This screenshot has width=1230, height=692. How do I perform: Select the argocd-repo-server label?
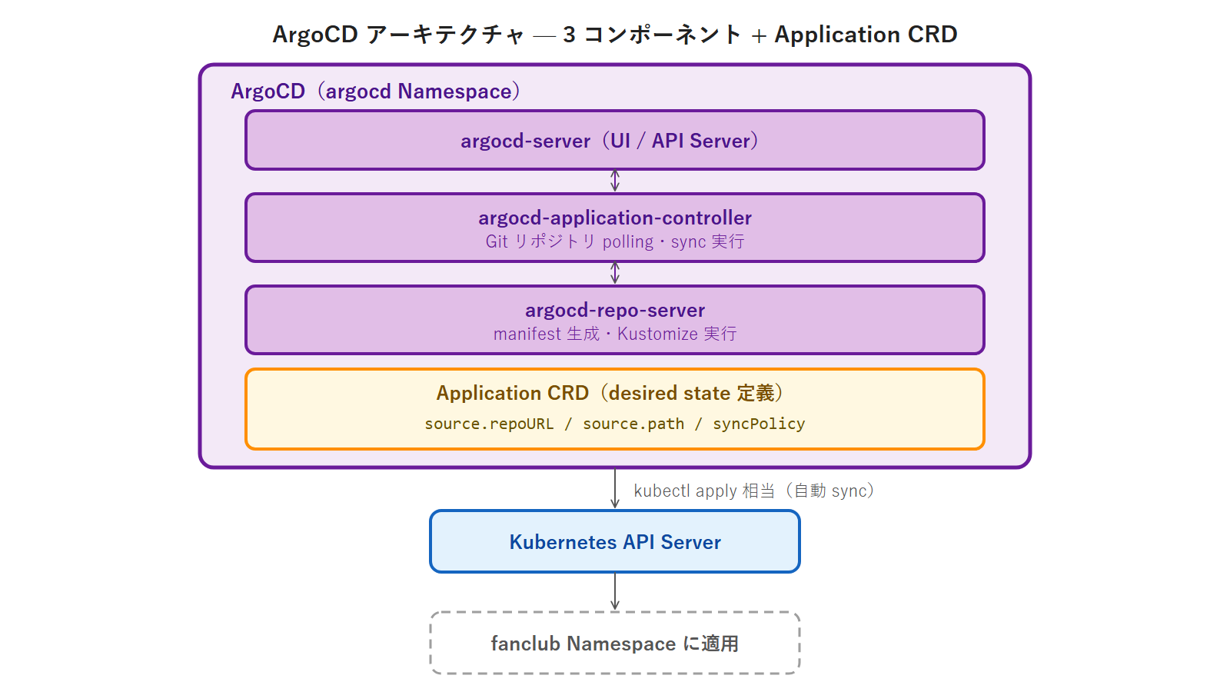tap(615, 310)
